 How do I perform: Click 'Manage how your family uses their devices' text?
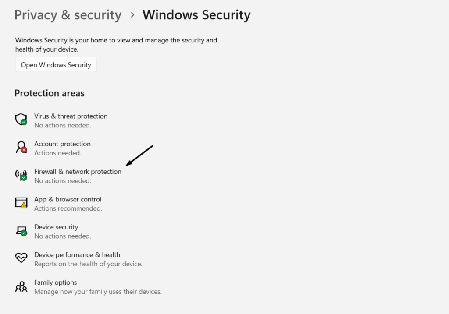click(98, 291)
